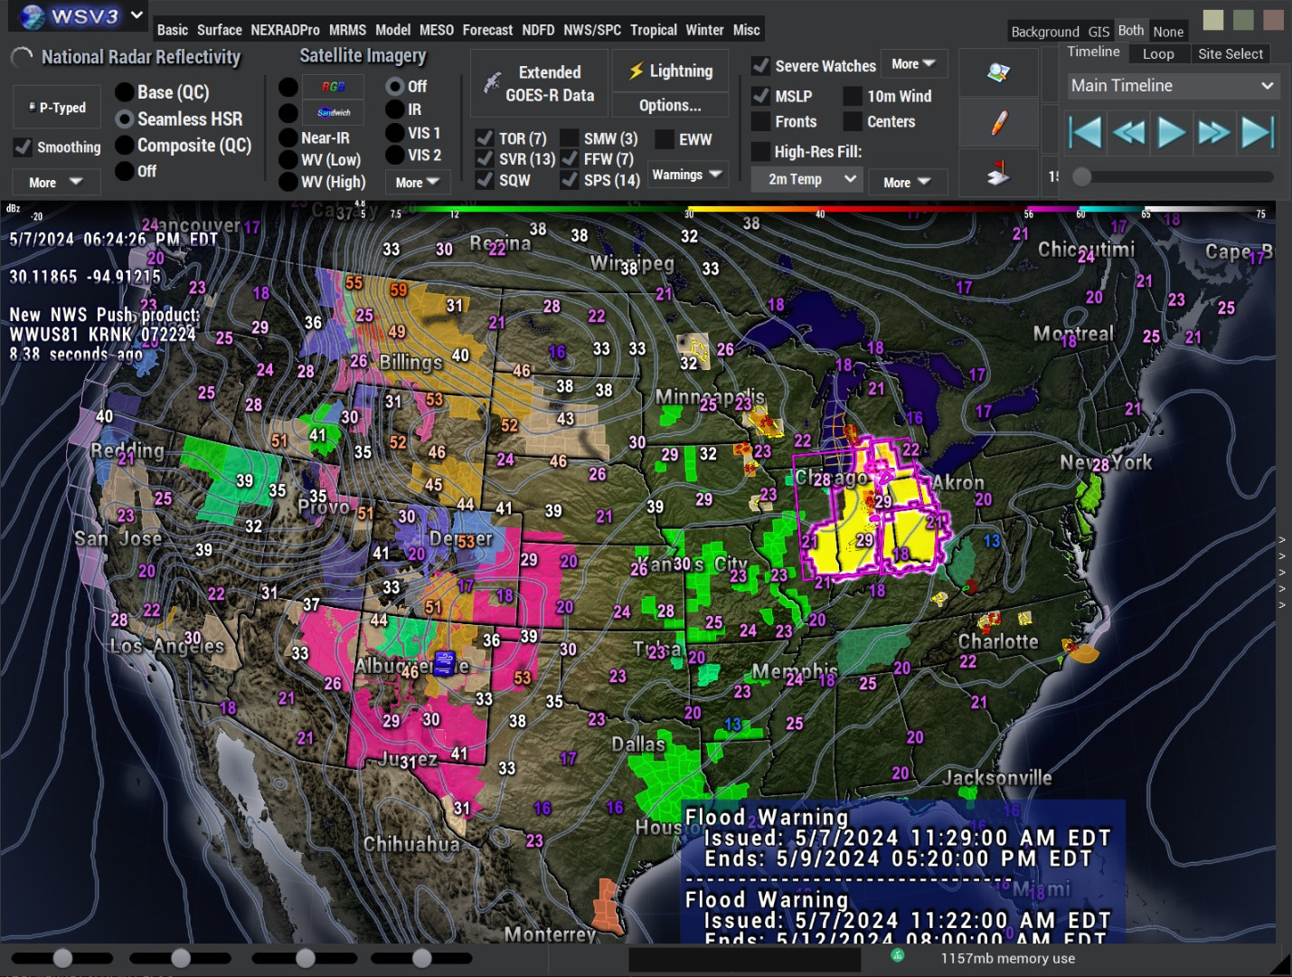This screenshot has height=977, width=1292.
Task: Open the Main Timeline dropdown
Action: click(1172, 86)
